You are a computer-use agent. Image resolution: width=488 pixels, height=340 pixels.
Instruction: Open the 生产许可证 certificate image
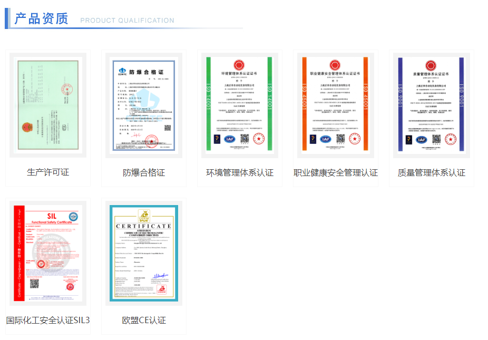[x=48, y=105]
